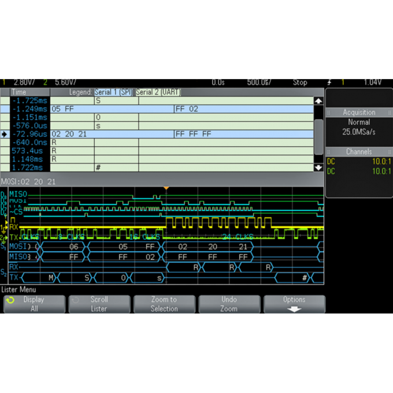Click the orange trigger position marker

166,188
